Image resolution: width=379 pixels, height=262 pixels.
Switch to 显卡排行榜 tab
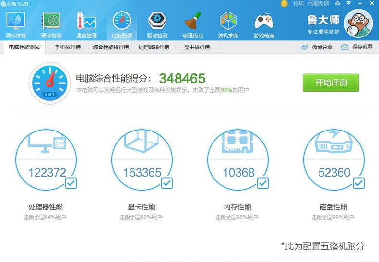(x=197, y=47)
